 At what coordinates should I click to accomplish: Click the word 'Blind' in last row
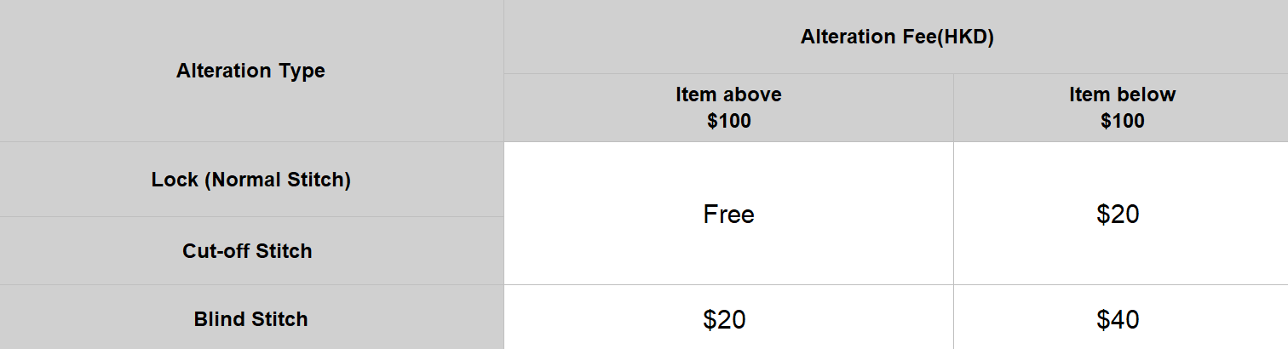point(219,319)
